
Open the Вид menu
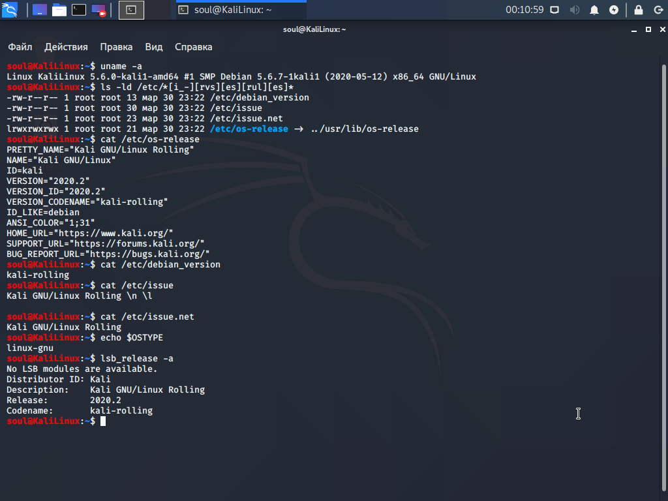coord(154,47)
